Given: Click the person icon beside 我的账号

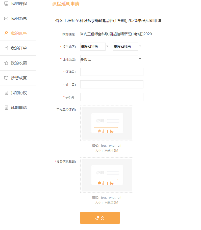Looking at the screenshot, I should pos(6,34).
